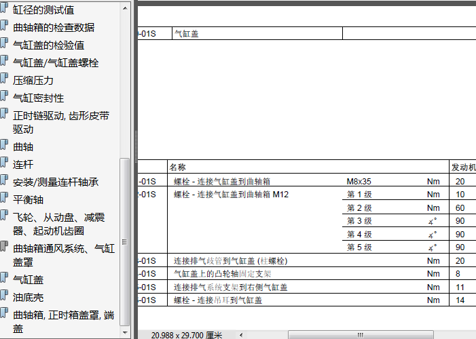The image size is (476, 339).
Task: Jump to 压缩压力 bookmark
Action: click(x=33, y=81)
